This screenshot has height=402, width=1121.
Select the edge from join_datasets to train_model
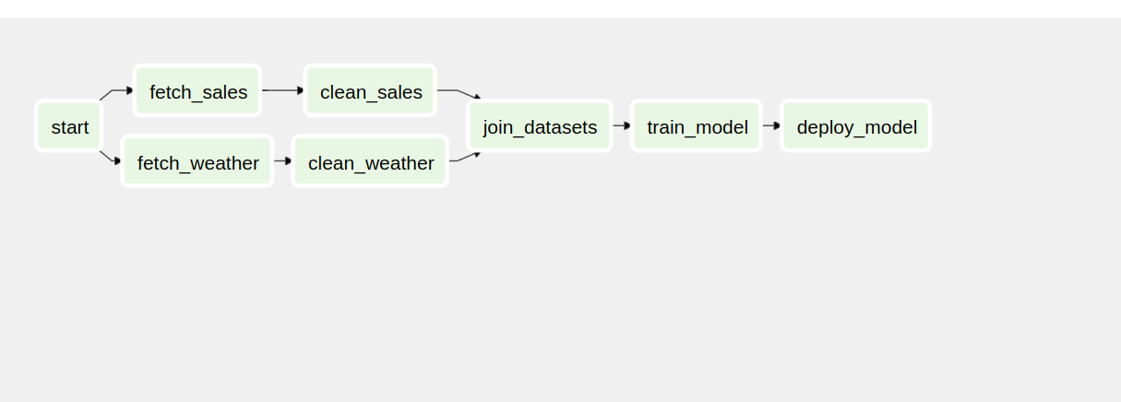621,125
